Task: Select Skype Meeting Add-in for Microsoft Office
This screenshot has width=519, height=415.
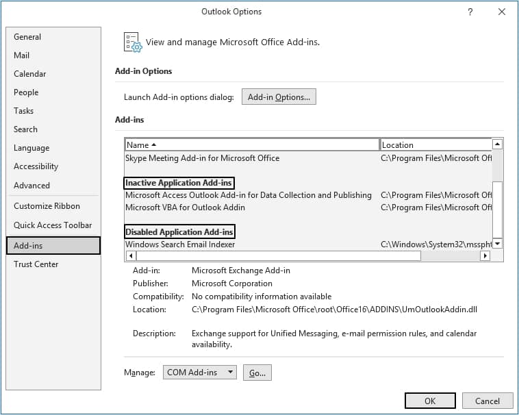Action: 308,158
